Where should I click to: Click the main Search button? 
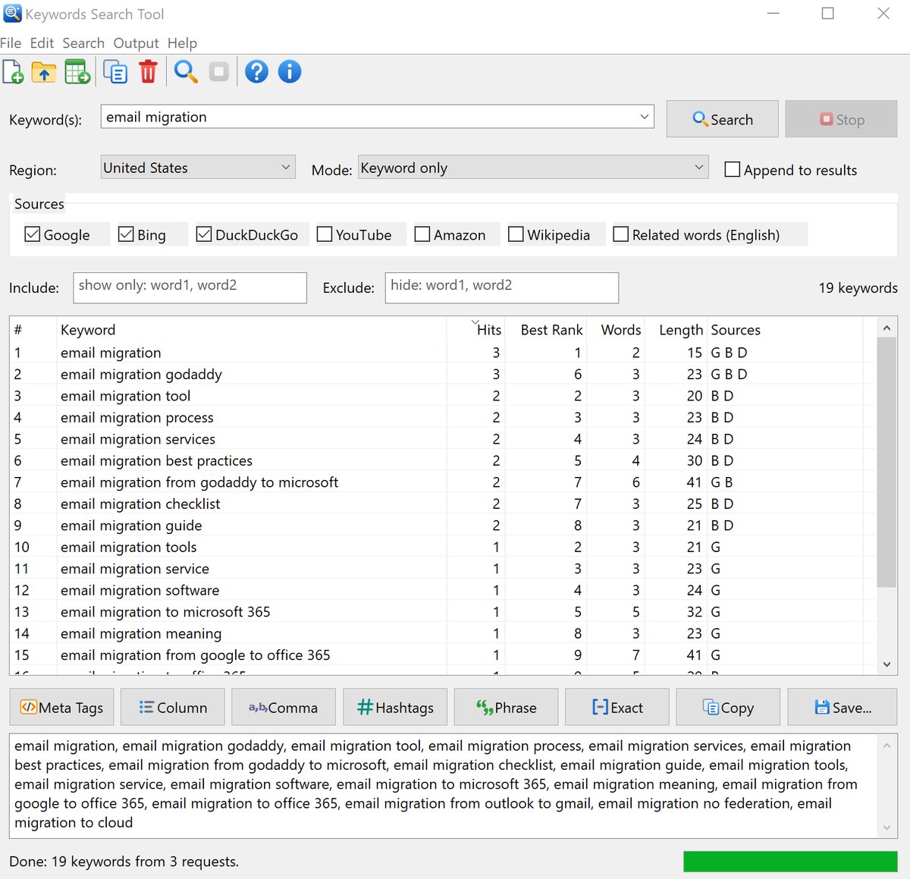(723, 119)
